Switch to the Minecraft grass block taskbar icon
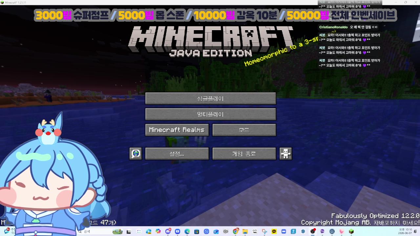420x236 pixels. coord(352,231)
